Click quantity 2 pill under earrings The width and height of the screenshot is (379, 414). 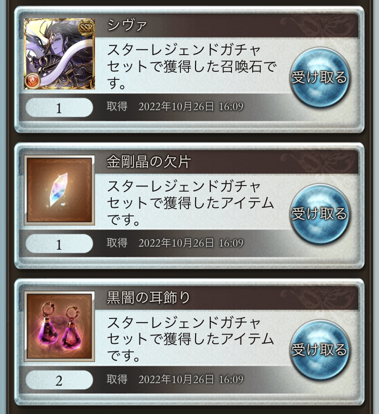point(60,380)
